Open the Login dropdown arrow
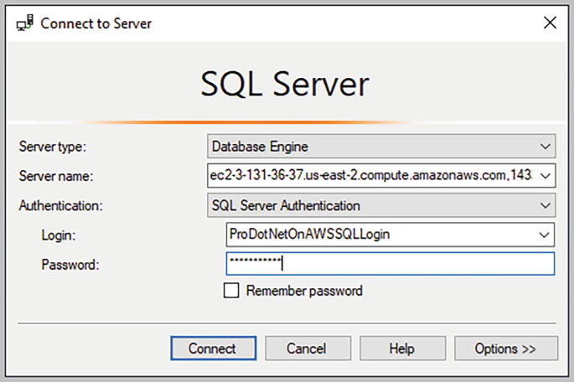Image resolution: width=574 pixels, height=382 pixels. pyautogui.click(x=545, y=235)
